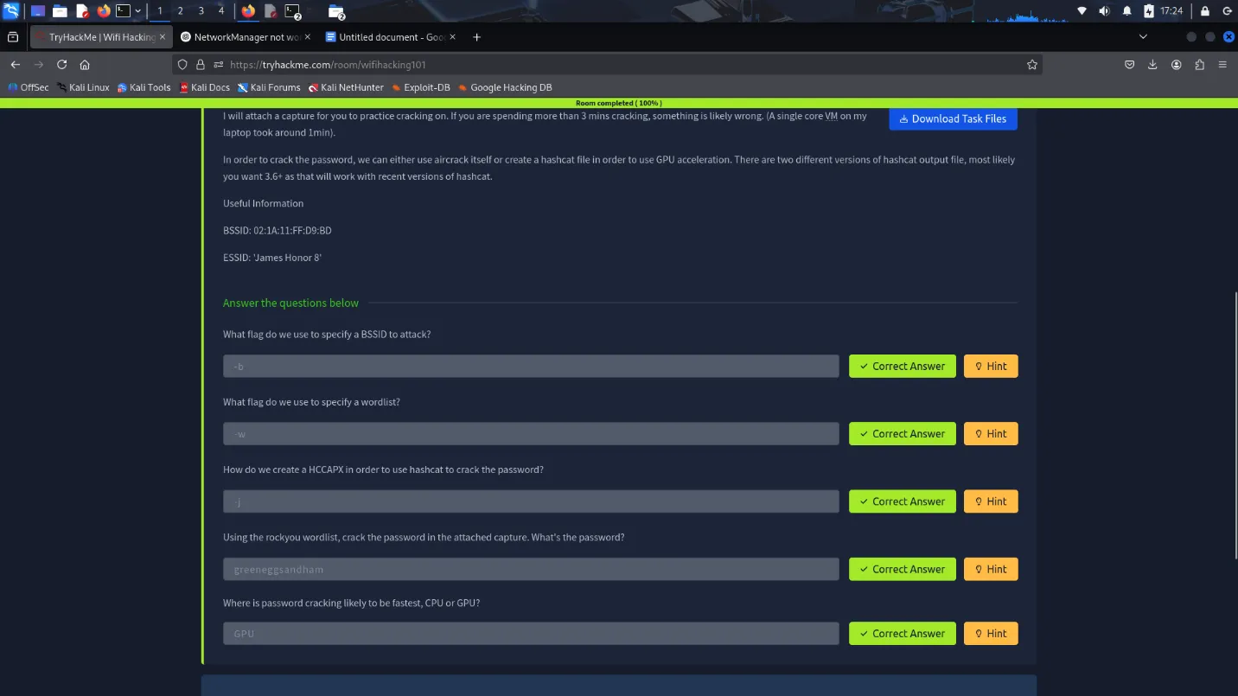Click the Firefox reload page icon
The width and height of the screenshot is (1238, 696).
(x=61, y=65)
